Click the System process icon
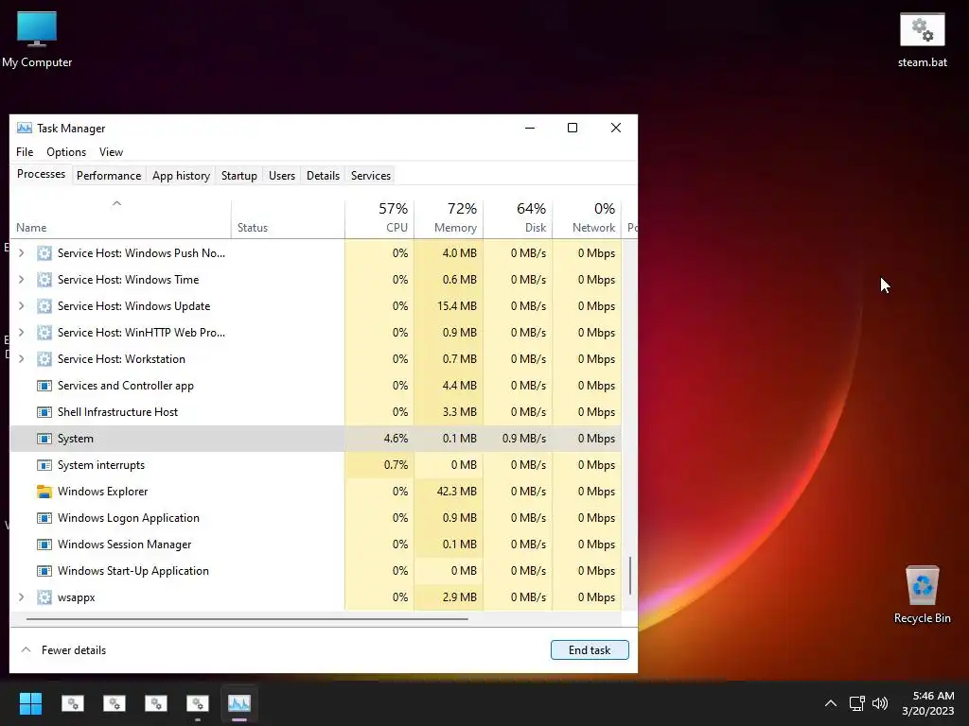Viewport: 969px width, 726px height. (44, 439)
